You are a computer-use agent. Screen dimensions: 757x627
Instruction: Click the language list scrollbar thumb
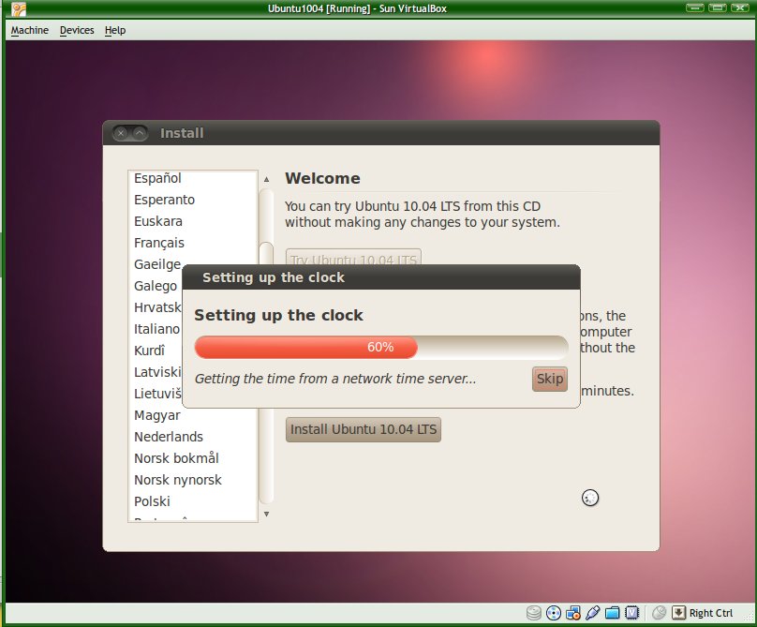266,253
